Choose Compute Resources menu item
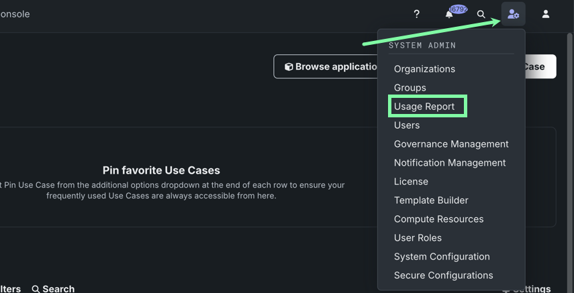Image resolution: width=574 pixels, height=293 pixels. [438, 219]
